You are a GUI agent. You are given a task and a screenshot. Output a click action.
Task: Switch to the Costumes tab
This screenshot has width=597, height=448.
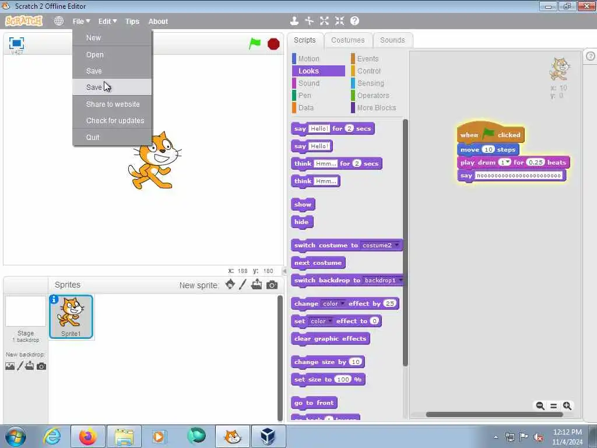pyautogui.click(x=347, y=40)
